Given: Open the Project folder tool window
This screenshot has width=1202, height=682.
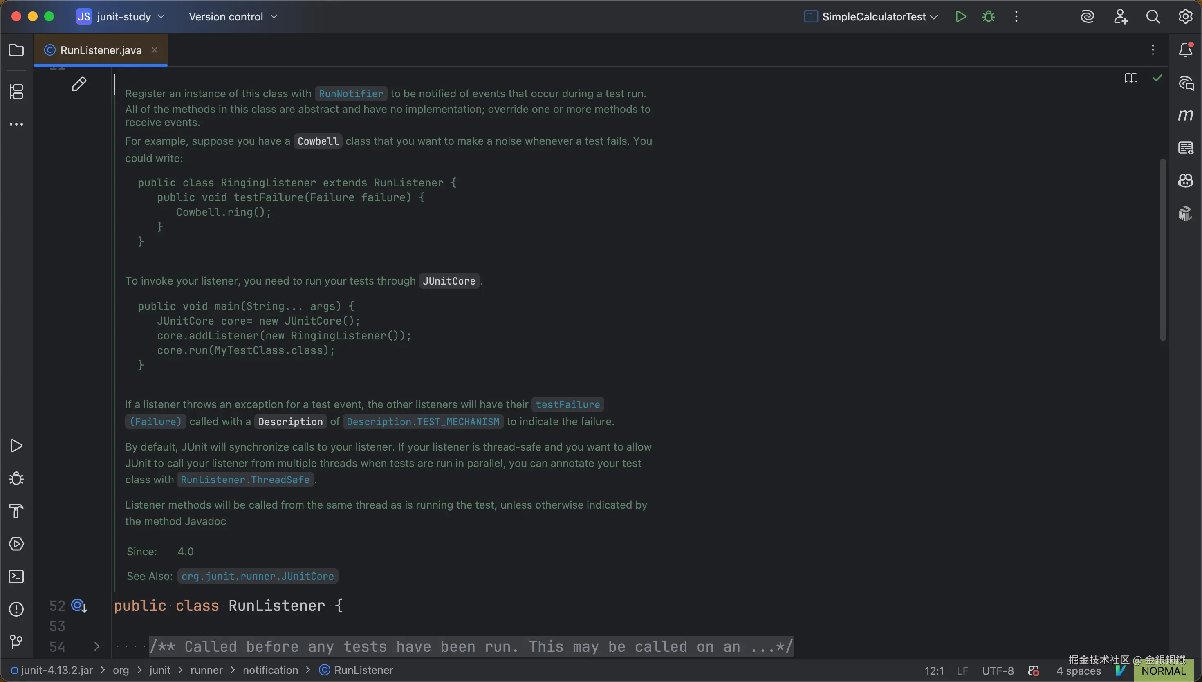Looking at the screenshot, I should (x=16, y=50).
